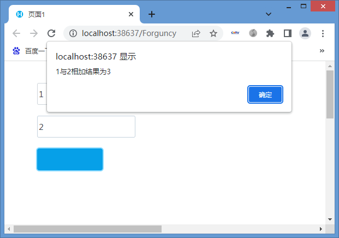
Task: Click the vertical scrollbar down arrow
Action: coord(330,219)
